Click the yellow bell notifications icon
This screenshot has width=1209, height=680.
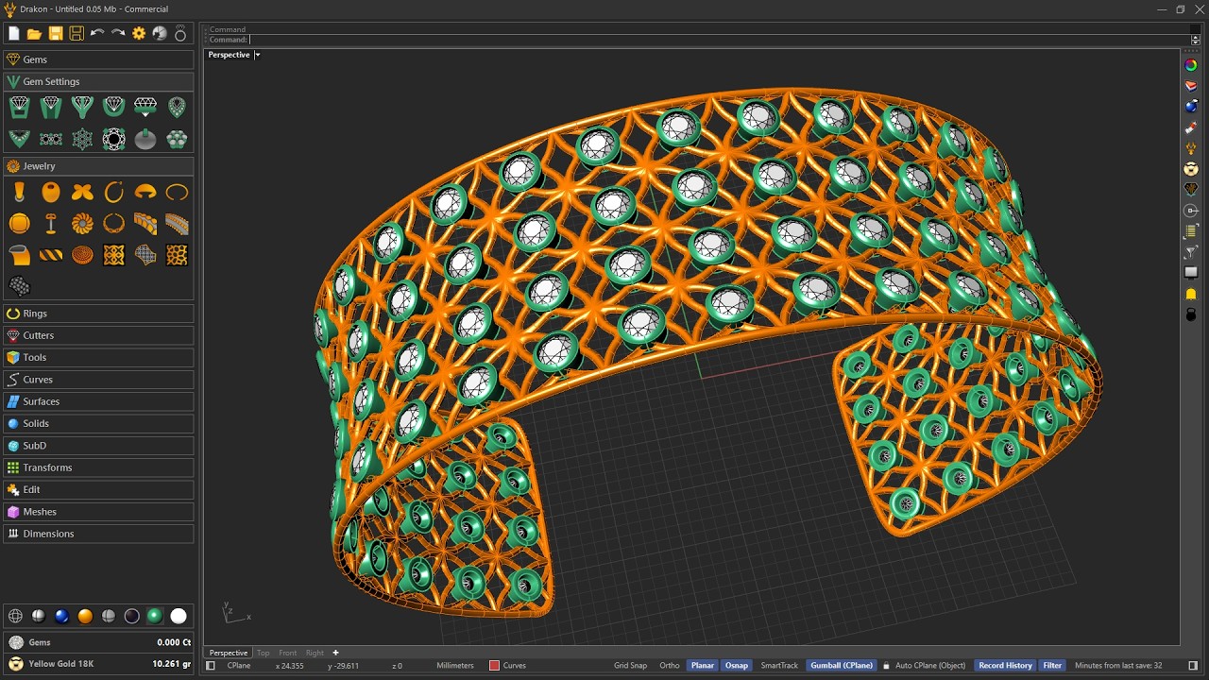point(1191,294)
